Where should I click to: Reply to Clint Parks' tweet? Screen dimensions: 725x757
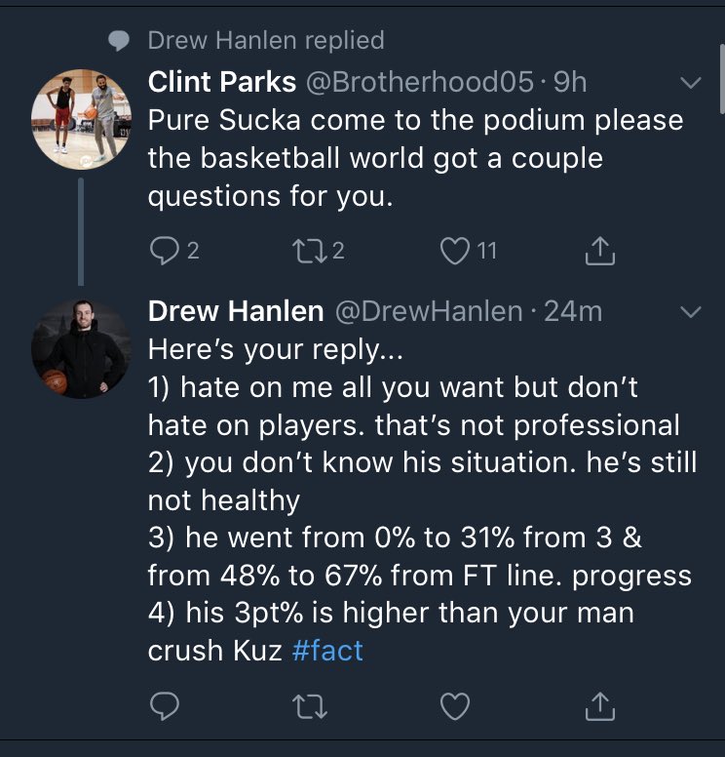click(x=162, y=252)
